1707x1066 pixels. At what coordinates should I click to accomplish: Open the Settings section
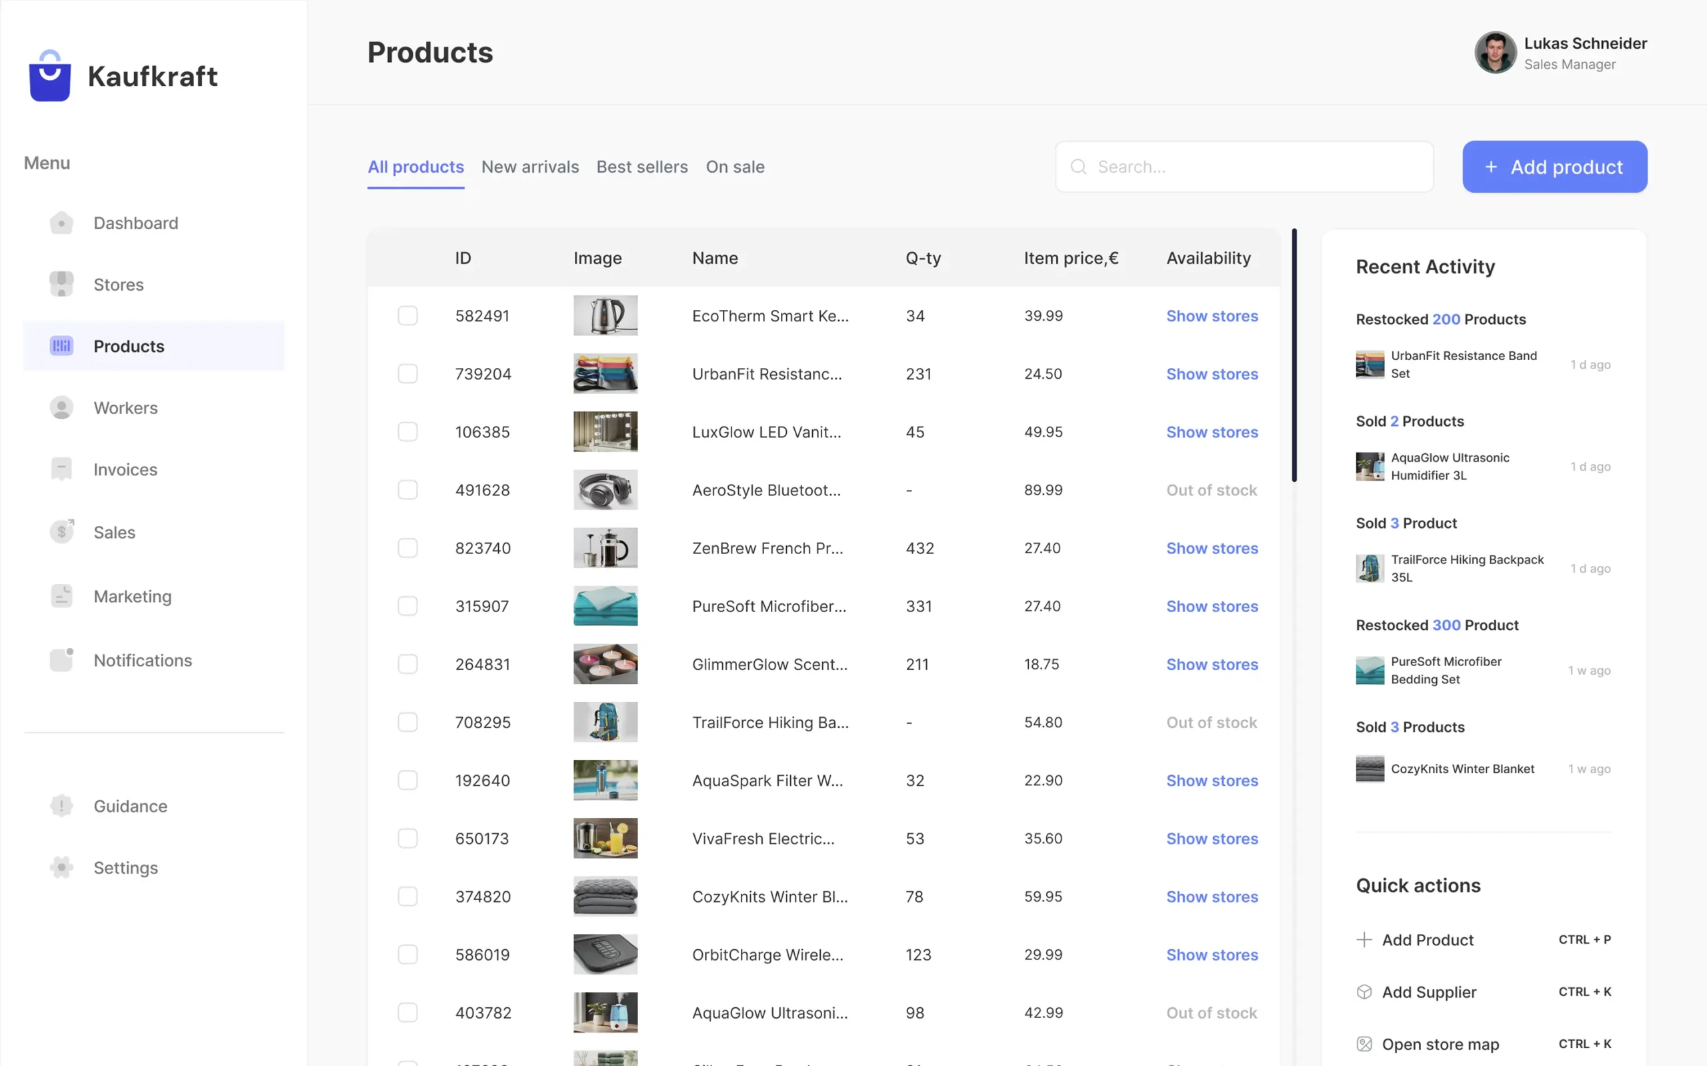125,867
